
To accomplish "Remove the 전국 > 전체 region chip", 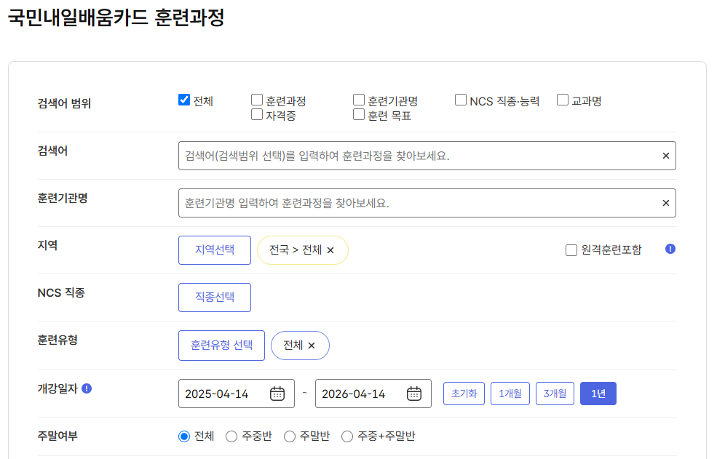I will (330, 250).
